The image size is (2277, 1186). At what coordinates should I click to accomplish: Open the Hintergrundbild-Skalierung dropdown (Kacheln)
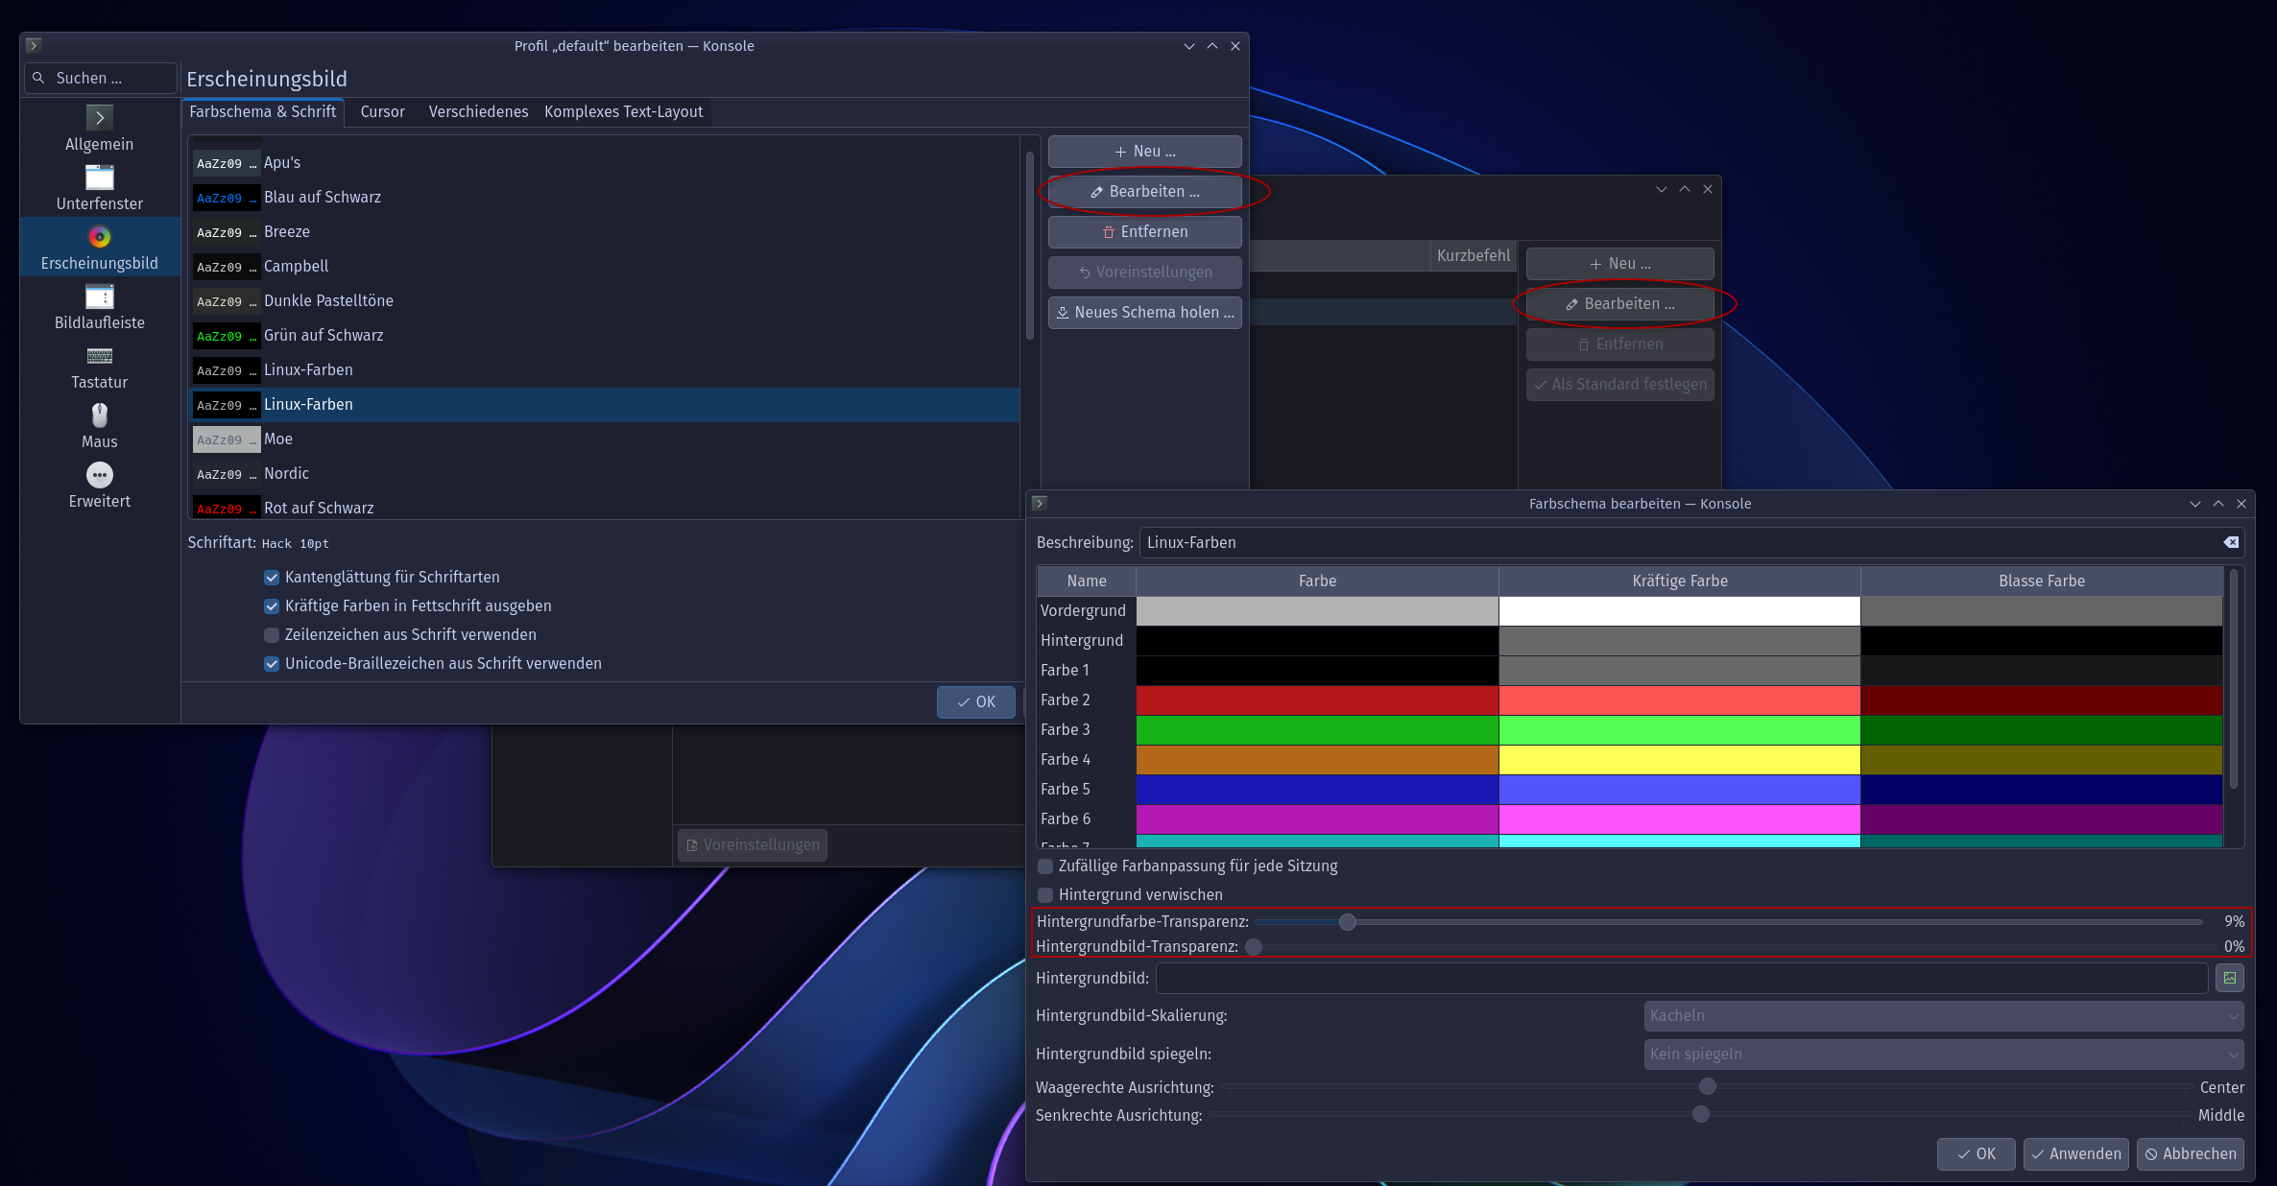point(1943,1015)
